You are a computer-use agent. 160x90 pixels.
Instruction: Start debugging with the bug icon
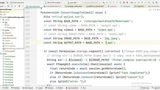tap(107, 2)
